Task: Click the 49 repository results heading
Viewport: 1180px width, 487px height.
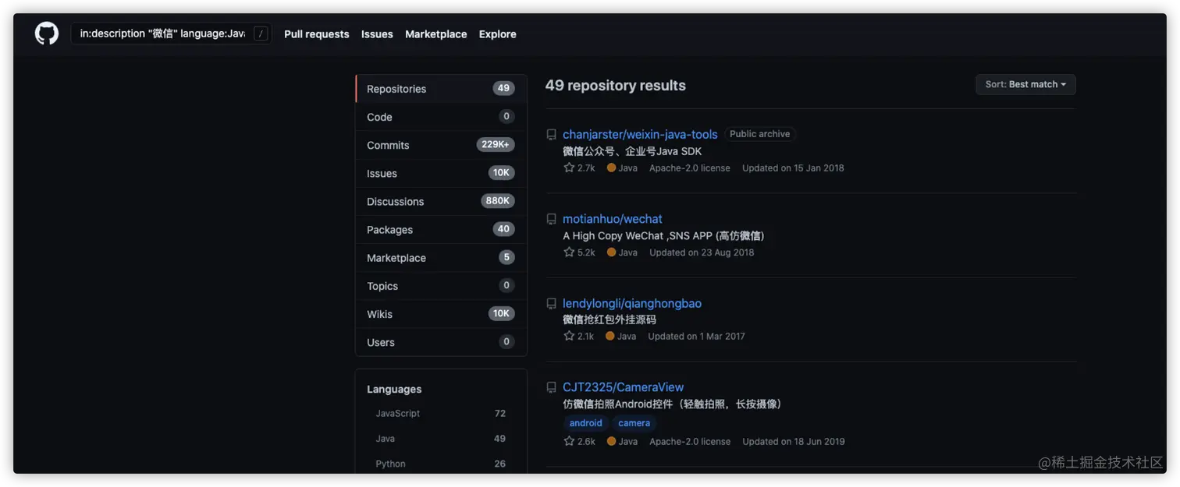Action: [616, 86]
